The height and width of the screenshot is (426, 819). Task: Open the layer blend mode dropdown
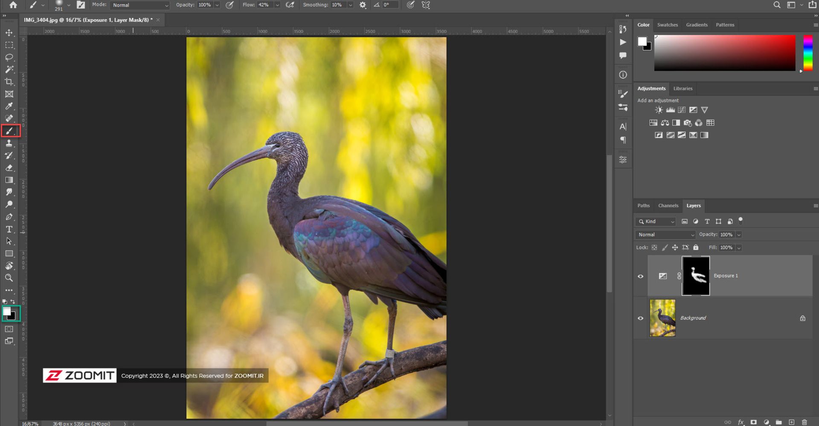665,235
